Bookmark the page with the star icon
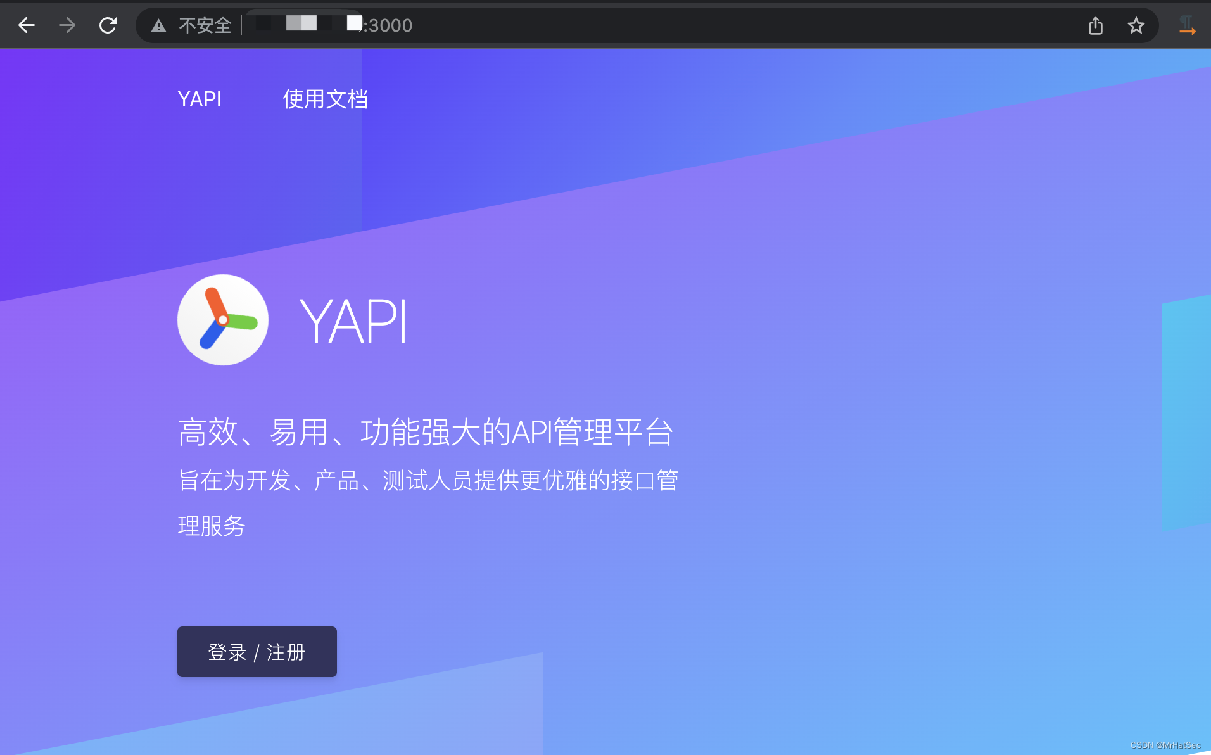Image resolution: width=1211 pixels, height=755 pixels. (x=1136, y=25)
